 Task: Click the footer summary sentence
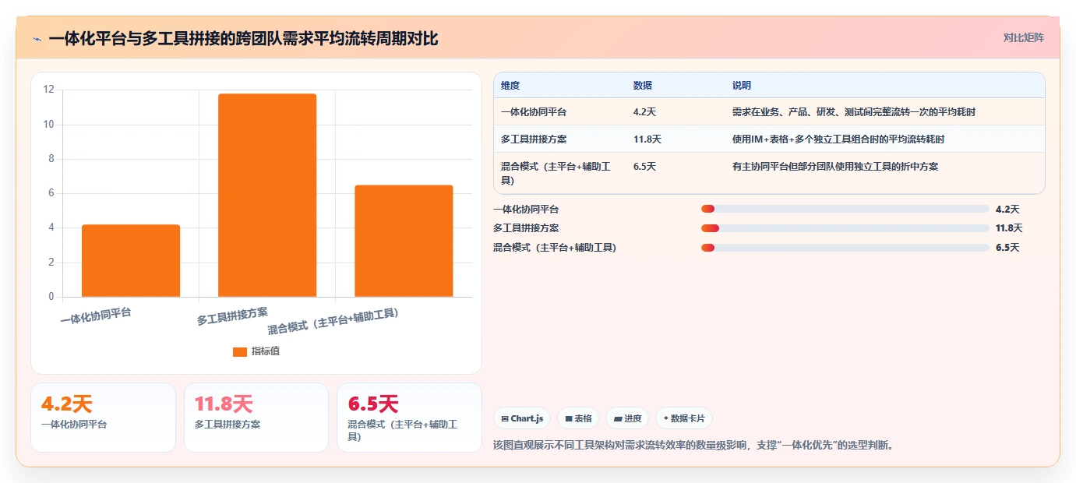tap(693, 446)
